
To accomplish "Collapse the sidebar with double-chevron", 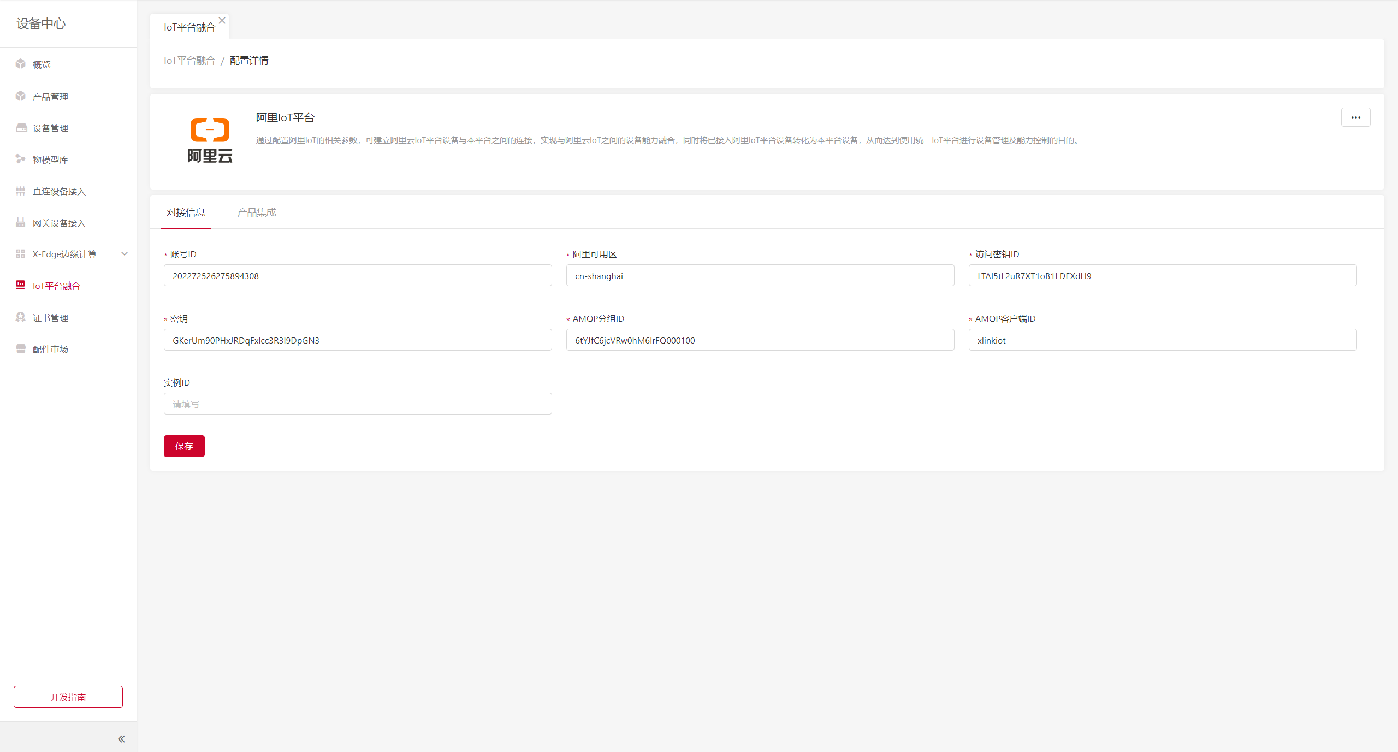I will [121, 739].
